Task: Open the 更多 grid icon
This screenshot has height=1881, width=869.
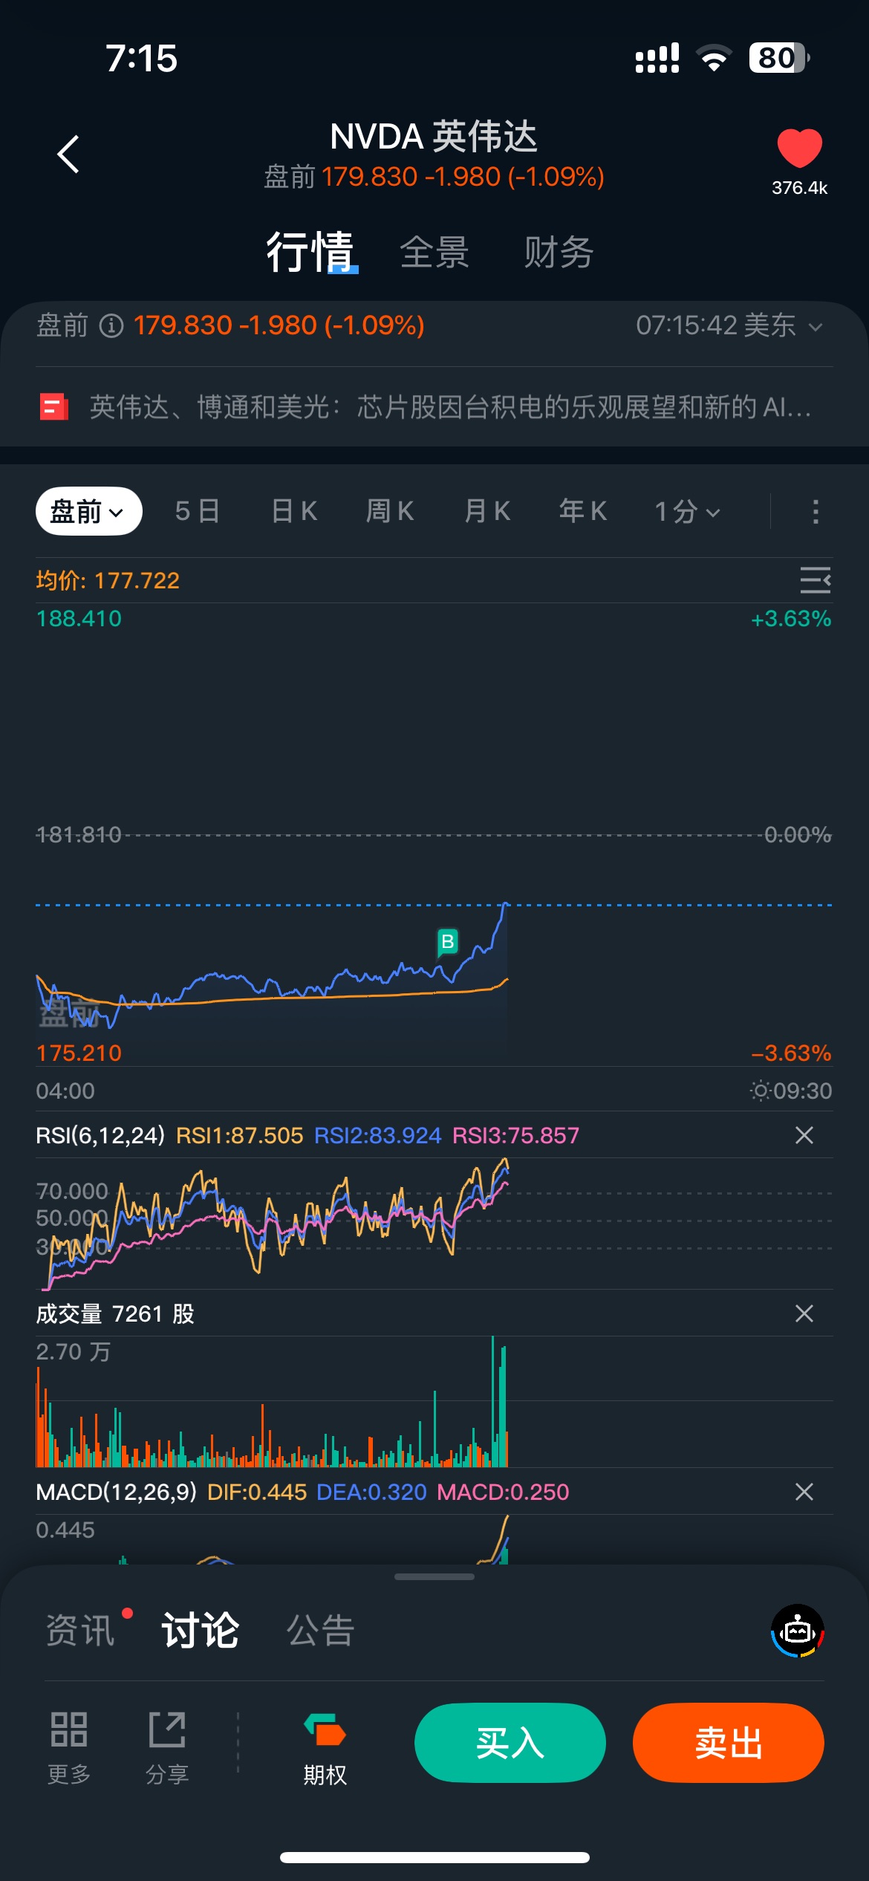Action: tap(69, 1730)
